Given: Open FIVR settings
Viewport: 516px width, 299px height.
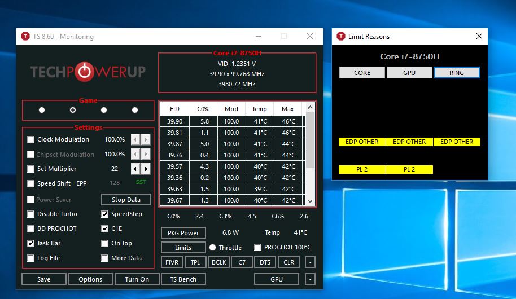Looking at the screenshot, I should 172,262.
